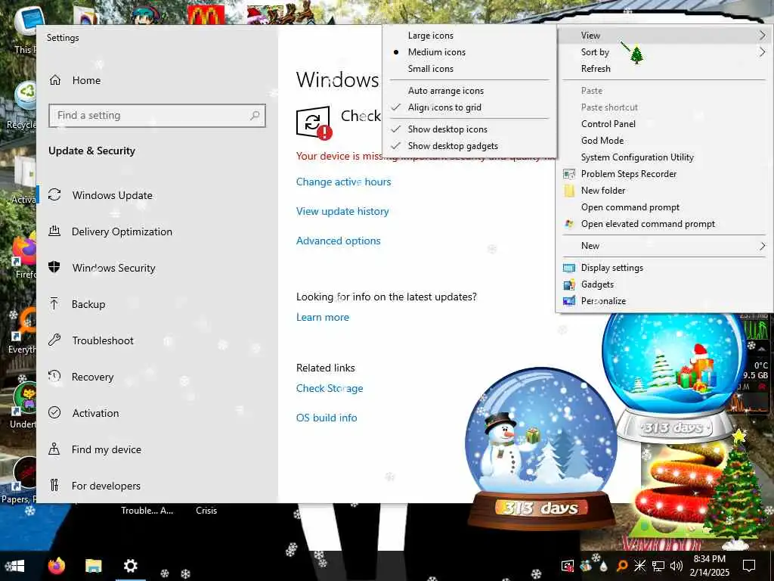Click the For developers tools icon

(54, 485)
